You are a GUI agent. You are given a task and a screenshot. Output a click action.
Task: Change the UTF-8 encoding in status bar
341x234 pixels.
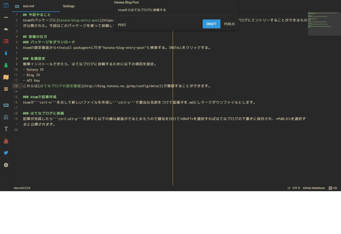pyautogui.click(x=296, y=188)
